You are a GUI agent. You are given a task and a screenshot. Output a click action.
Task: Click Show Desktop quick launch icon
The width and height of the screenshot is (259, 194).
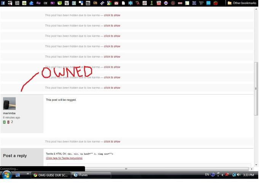[18, 175]
